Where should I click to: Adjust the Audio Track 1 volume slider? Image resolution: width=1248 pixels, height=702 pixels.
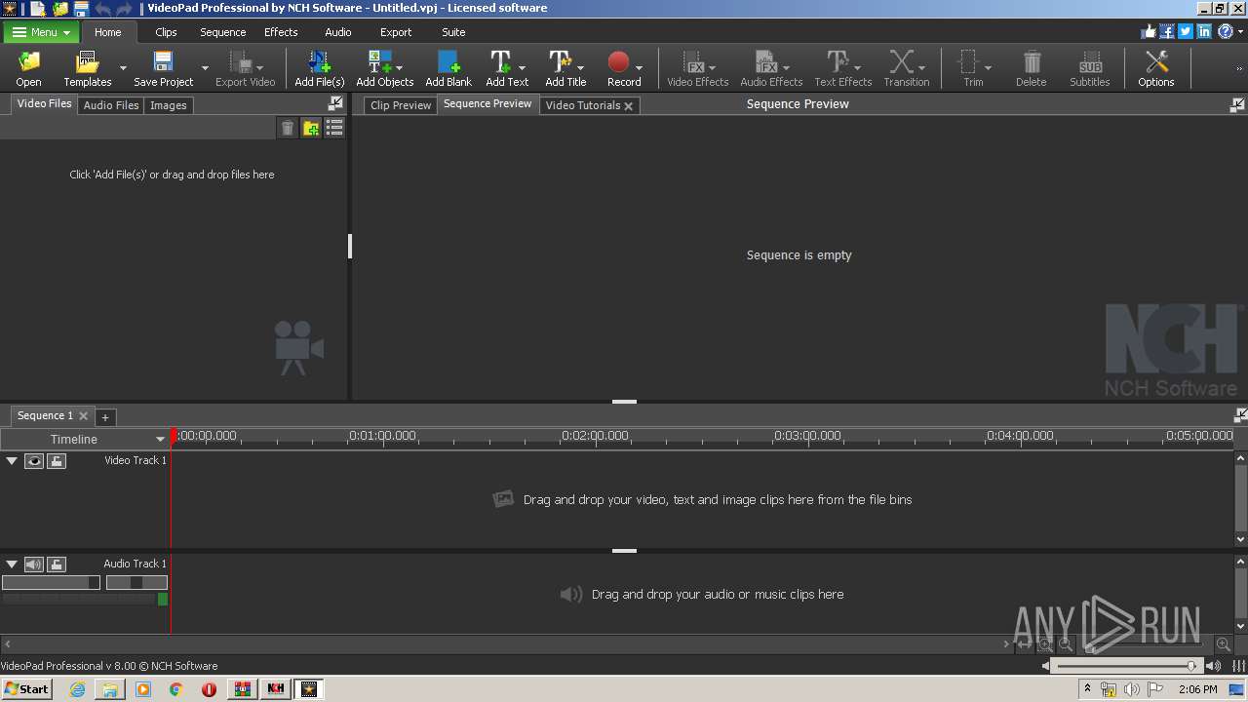pyautogui.click(x=51, y=582)
